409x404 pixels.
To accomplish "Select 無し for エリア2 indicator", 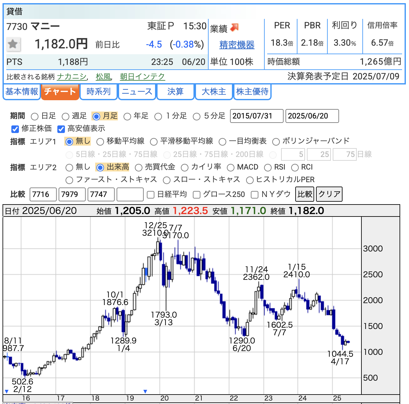I will pos(69,168).
